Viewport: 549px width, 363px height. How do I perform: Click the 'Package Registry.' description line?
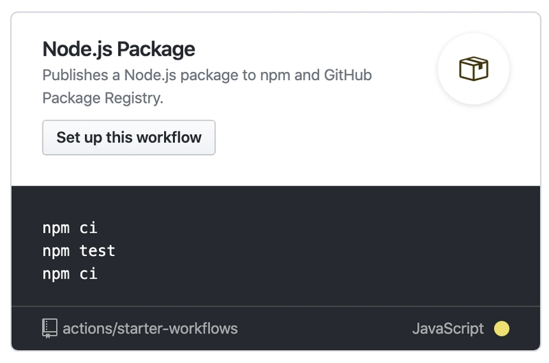tap(103, 98)
